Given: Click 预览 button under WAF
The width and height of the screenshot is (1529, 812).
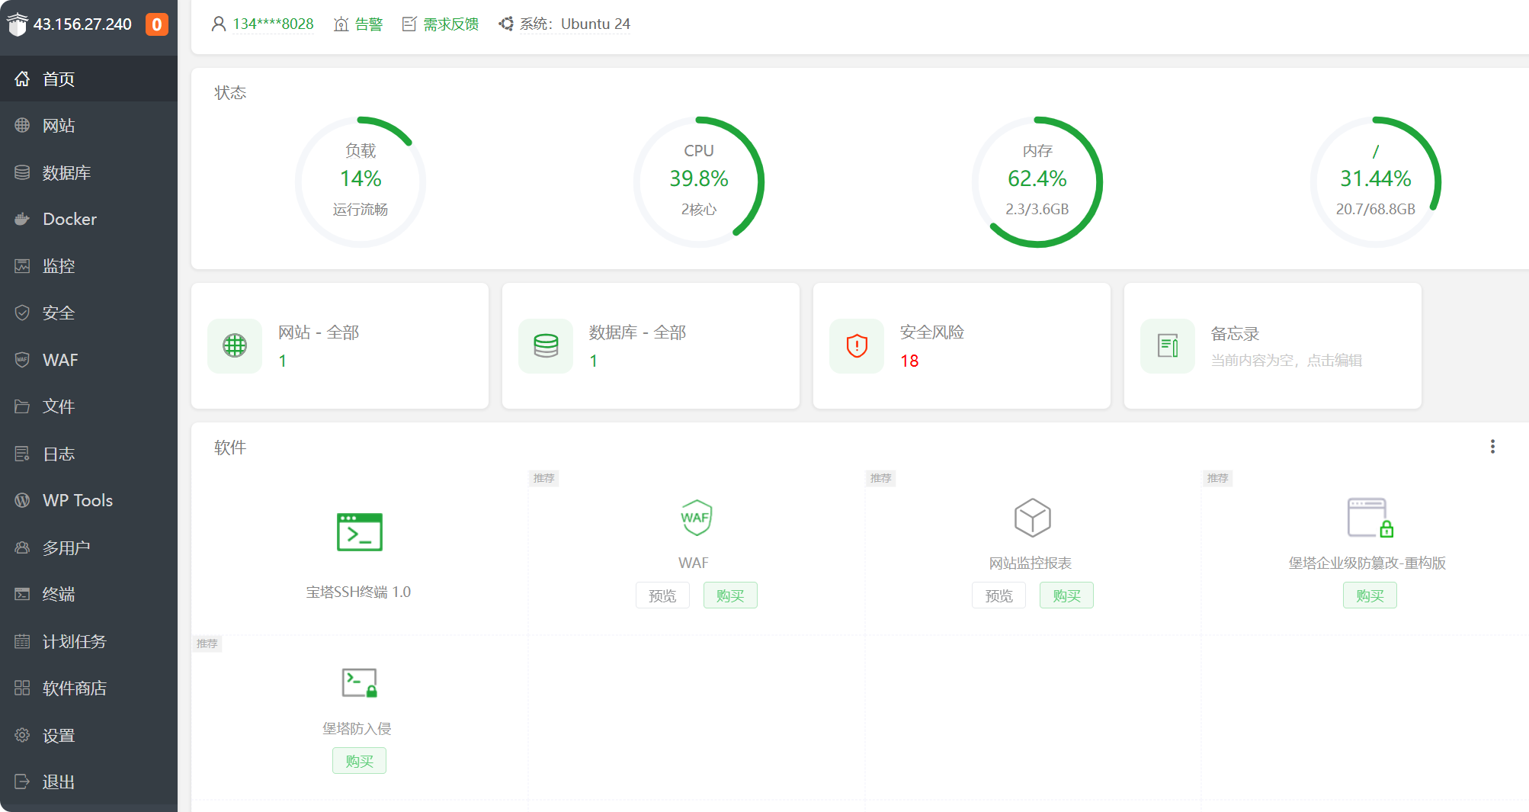Looking at the screenshot, I should click(662, 595).
